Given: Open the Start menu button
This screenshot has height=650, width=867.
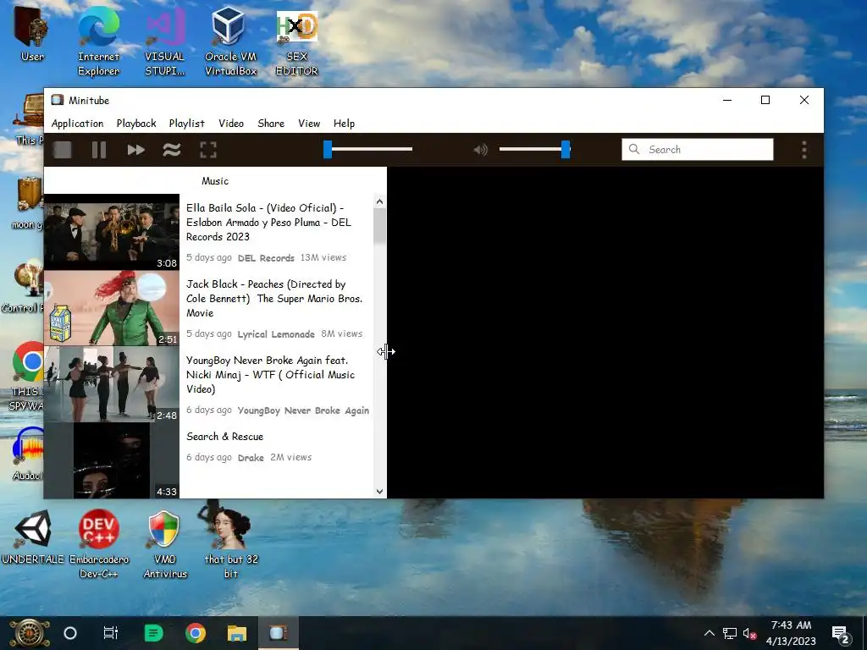Looking at the screenshot, I should point(30,633).
